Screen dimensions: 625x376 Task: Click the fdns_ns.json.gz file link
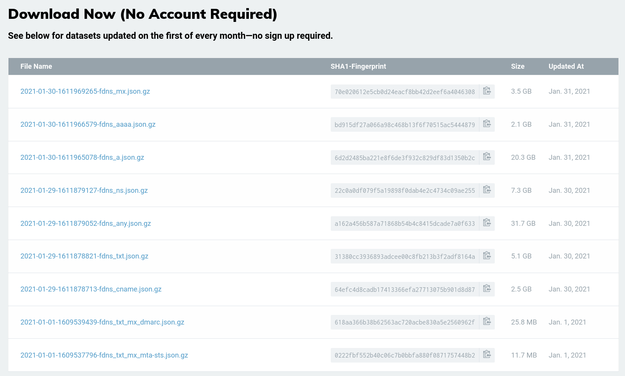click(x=84, y=190)
